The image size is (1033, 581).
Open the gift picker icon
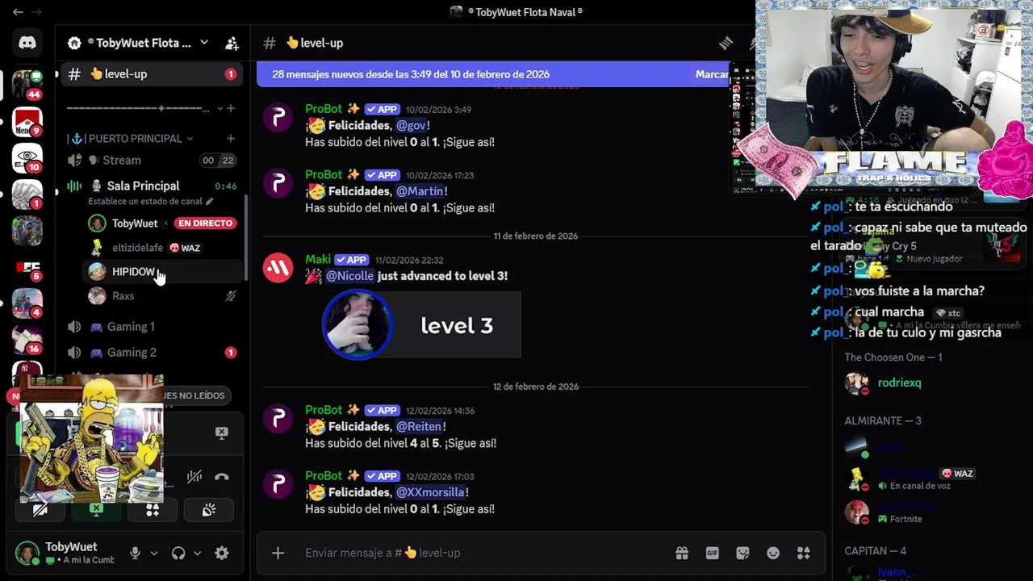682,553
